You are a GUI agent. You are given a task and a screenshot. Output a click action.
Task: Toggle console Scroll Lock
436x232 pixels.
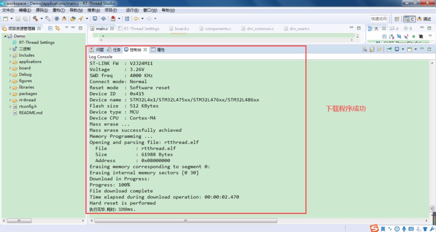(x=372, y=50)
